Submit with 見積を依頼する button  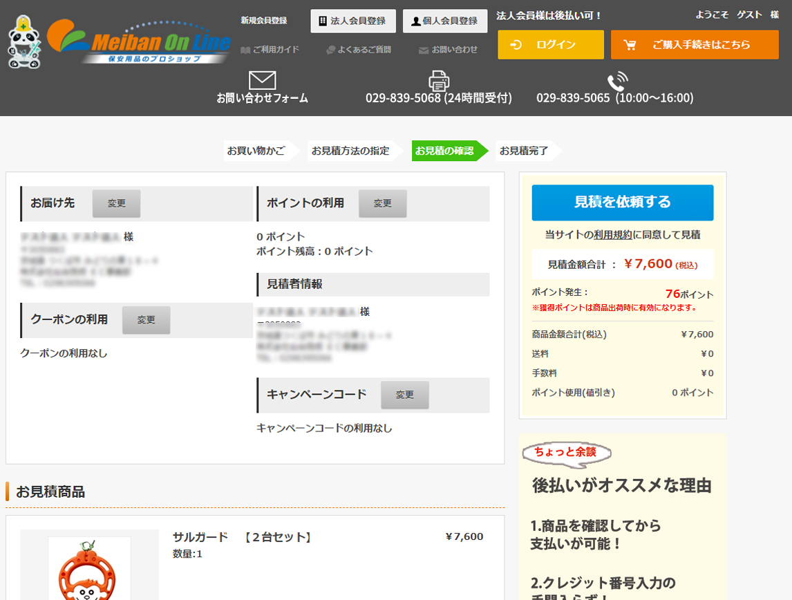622,203
